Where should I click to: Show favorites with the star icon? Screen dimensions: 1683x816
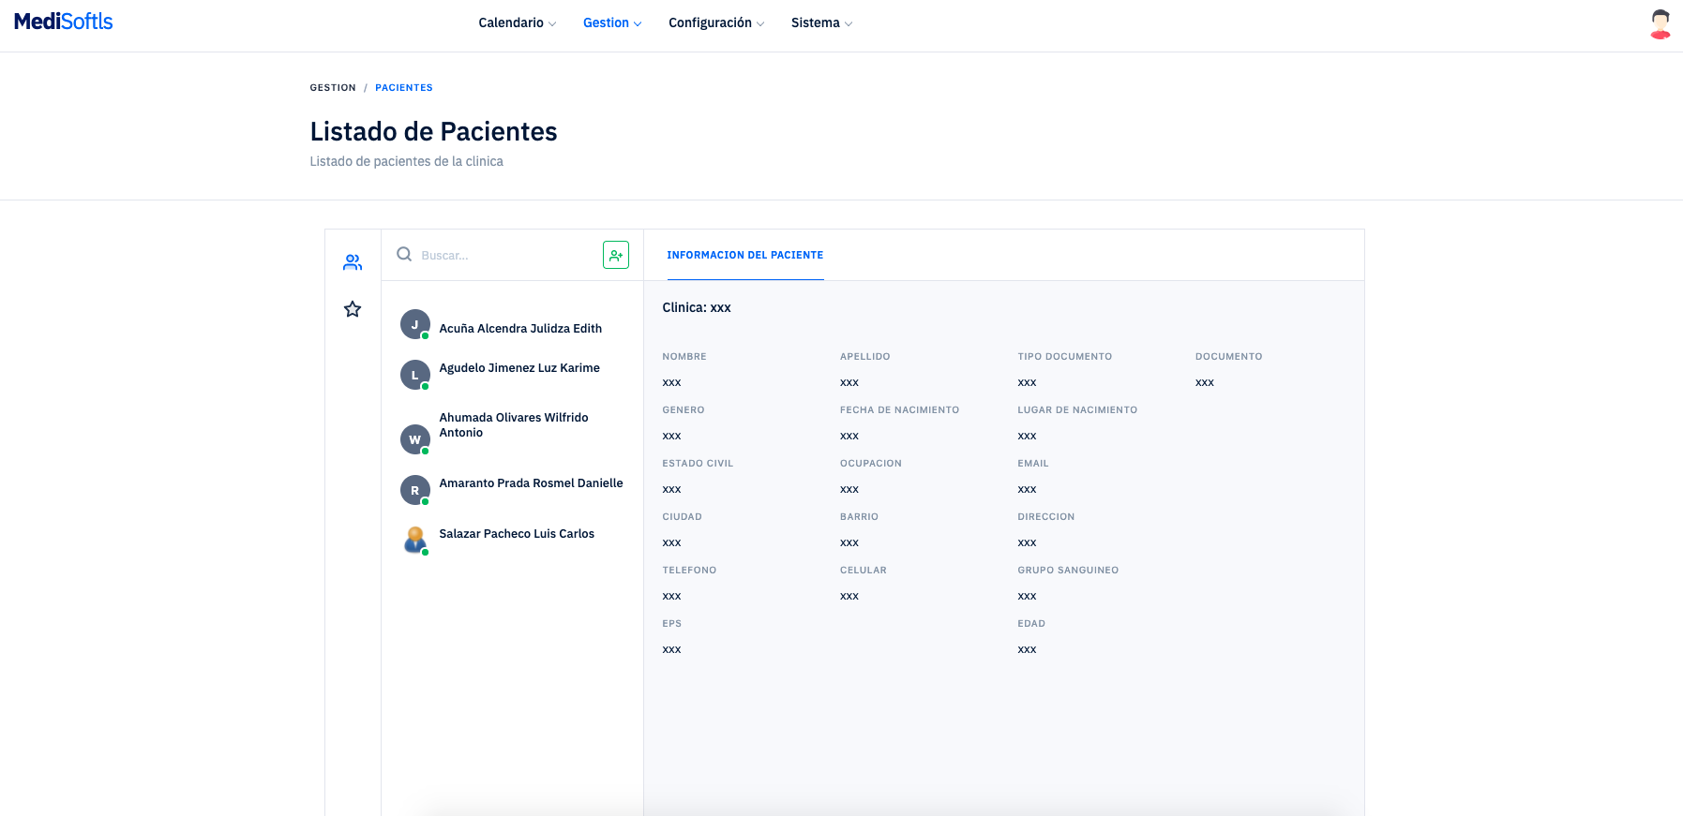pyautogui.click(x=353, y=309)
